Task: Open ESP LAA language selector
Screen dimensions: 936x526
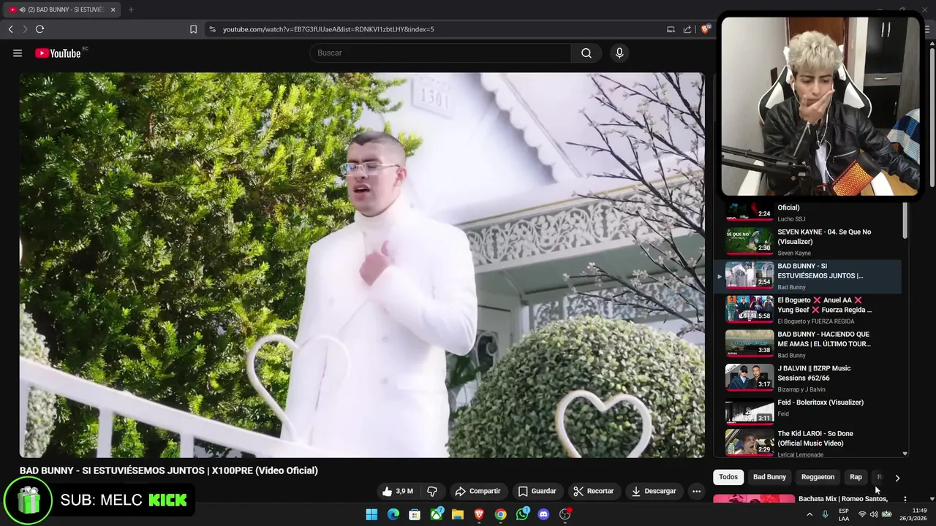Action: click(844, 514)
